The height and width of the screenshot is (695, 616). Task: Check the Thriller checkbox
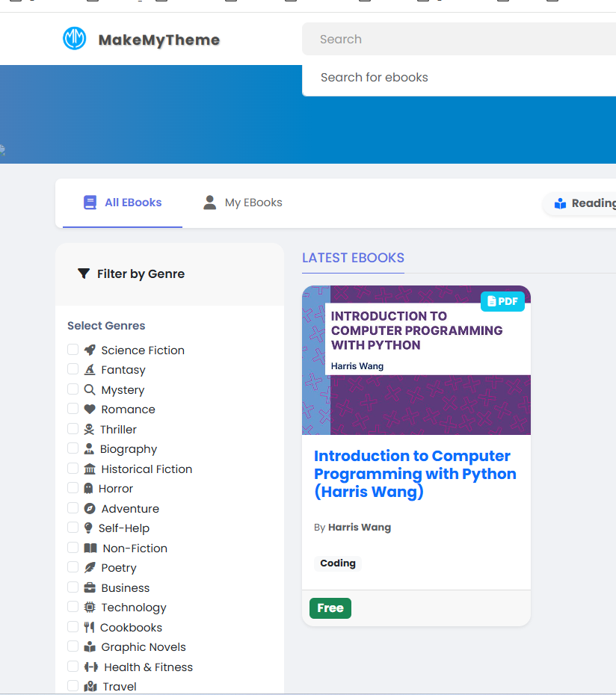tap(73, 429)
